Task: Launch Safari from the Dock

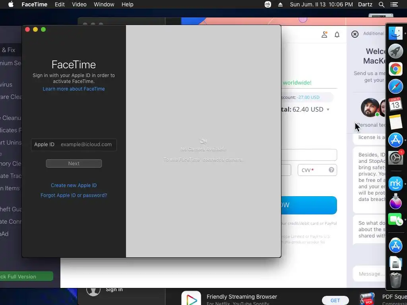Action: [x=395, y=87]
